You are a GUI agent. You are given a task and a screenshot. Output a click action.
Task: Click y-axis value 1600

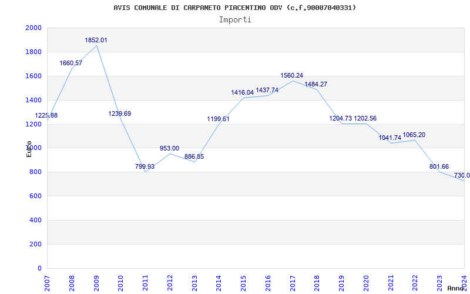tap(33, 76)
